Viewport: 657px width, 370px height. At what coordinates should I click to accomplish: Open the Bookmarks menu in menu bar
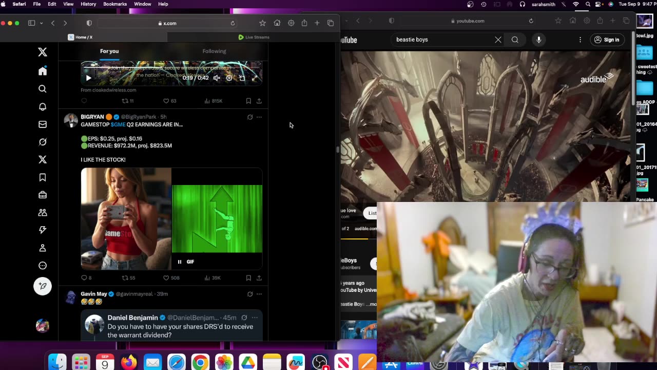tap(115, 4)
